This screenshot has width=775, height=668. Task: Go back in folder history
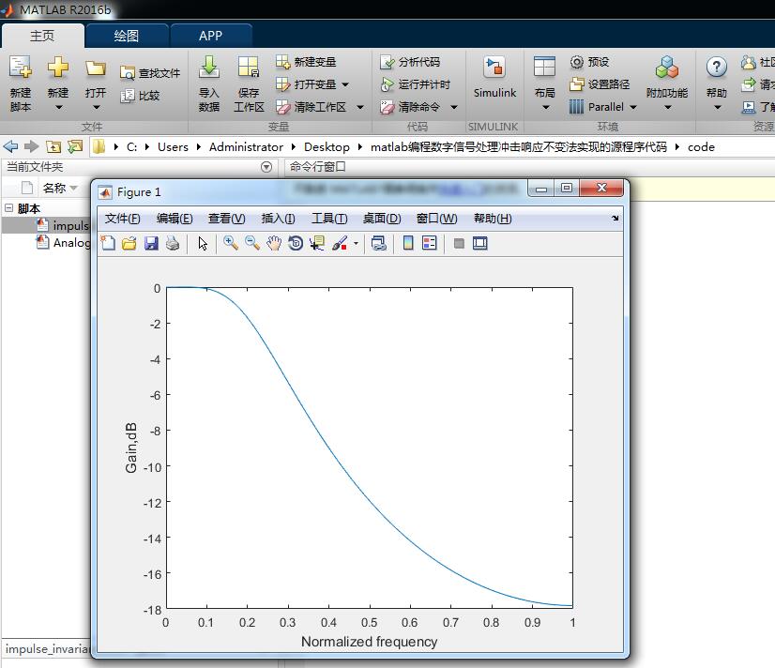10,146
